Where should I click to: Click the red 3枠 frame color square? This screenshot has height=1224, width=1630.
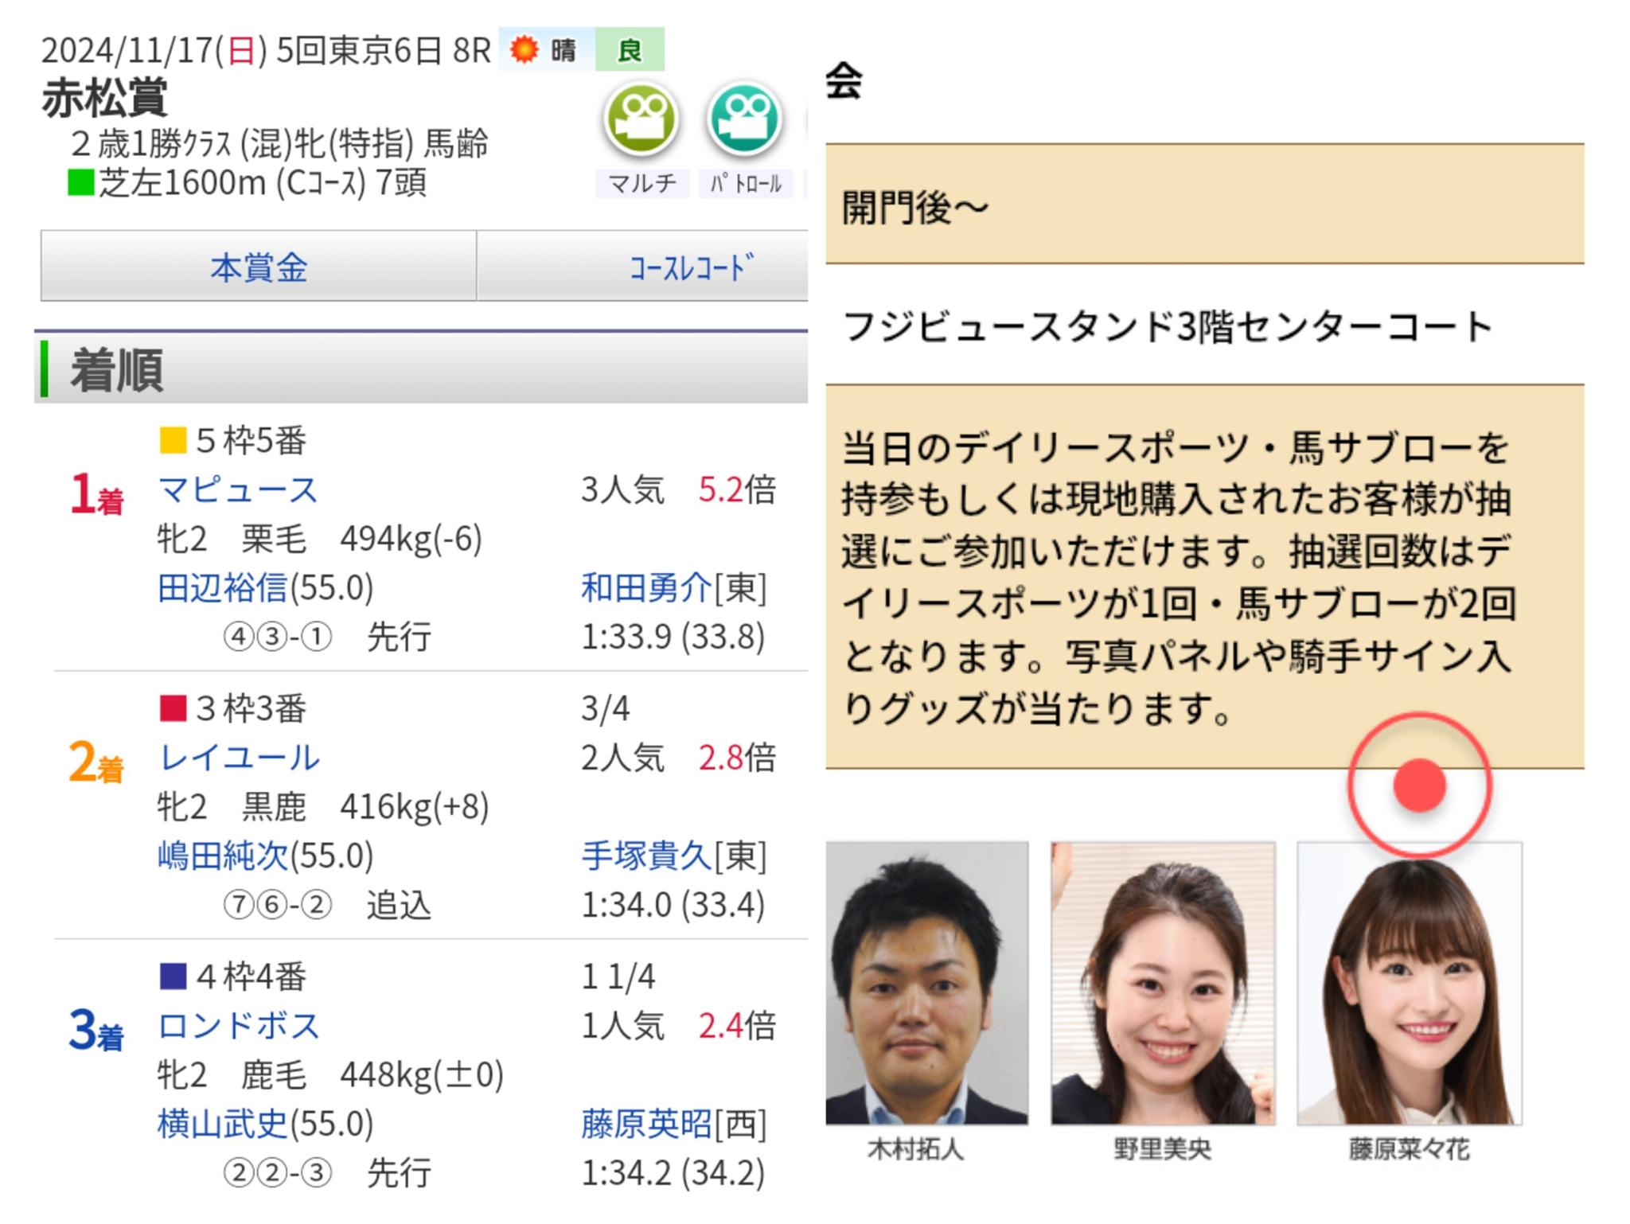pos(173,708)
